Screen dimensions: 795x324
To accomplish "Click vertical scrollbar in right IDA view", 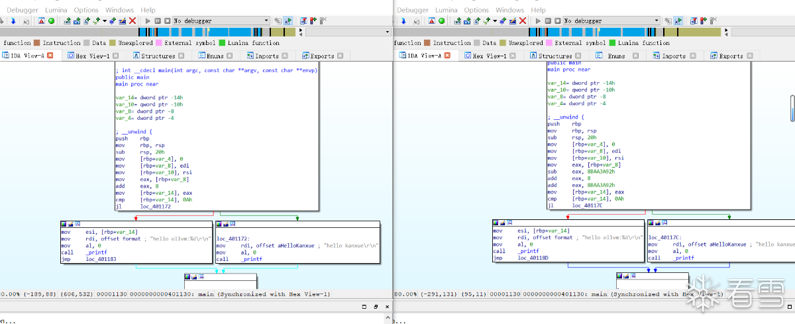I will [792, 109].
